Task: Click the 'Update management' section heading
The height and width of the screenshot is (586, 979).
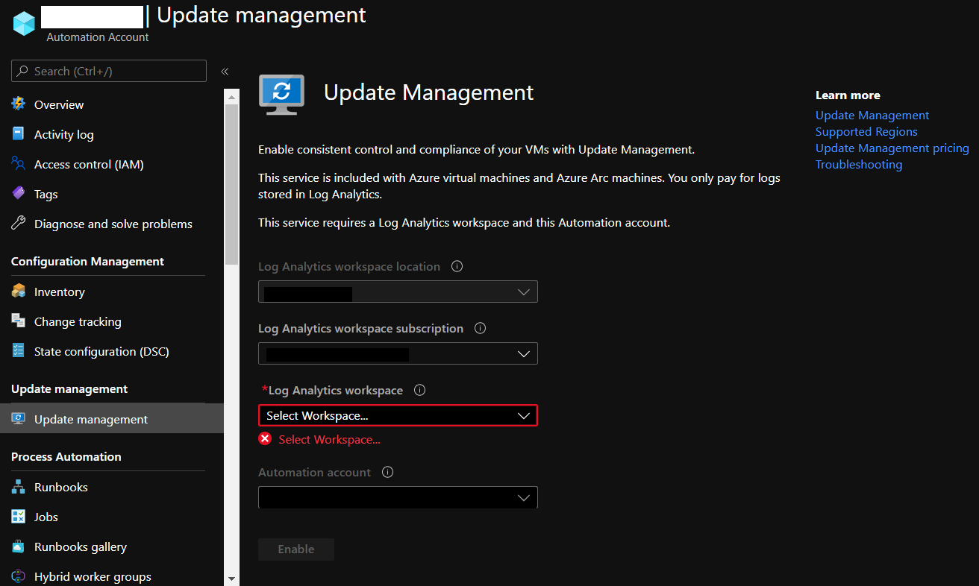Action: [69, 388]
